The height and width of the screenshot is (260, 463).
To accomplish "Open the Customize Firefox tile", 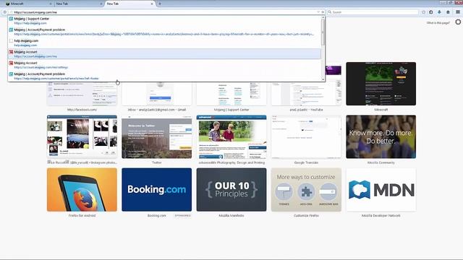I will coord(306,190).
